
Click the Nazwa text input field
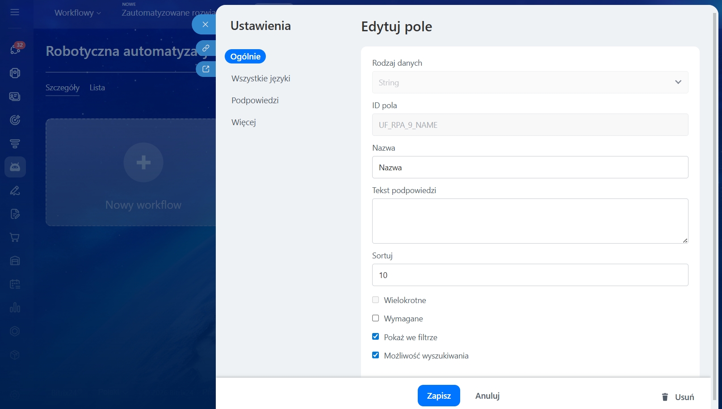click(530, 167)
